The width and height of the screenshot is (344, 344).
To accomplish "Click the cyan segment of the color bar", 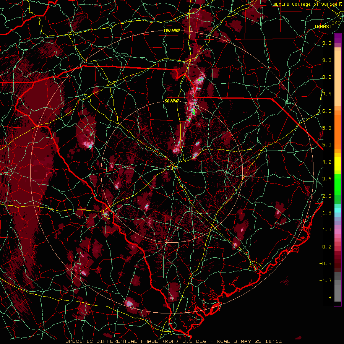I will click(338, 210).
